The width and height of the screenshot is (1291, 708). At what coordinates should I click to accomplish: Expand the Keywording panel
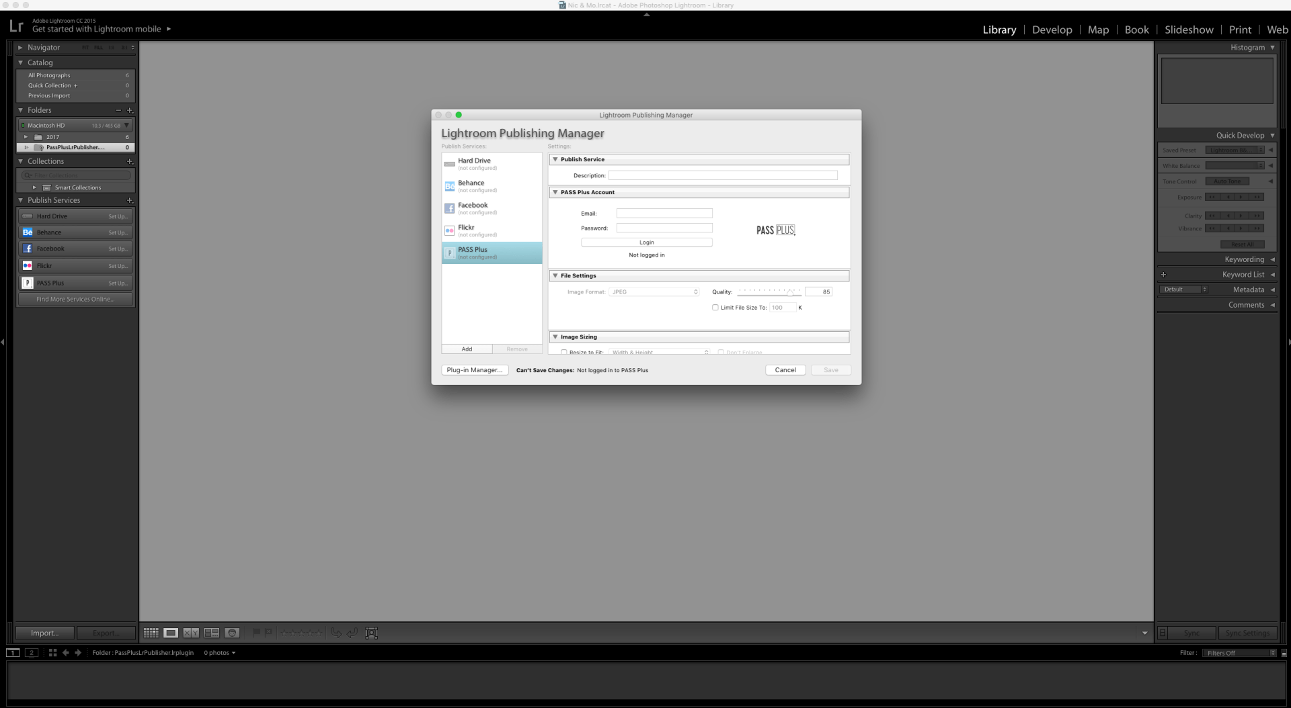pyautogui.click(x=1272, y=259)
